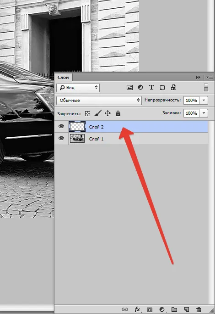Select the Слои panel tab
This screenshot has width=215, height=314.
pos(63,77)
